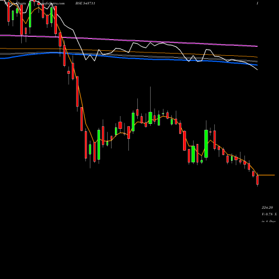
Task: Click the 224.20 price value
Action: click(267, 208)
